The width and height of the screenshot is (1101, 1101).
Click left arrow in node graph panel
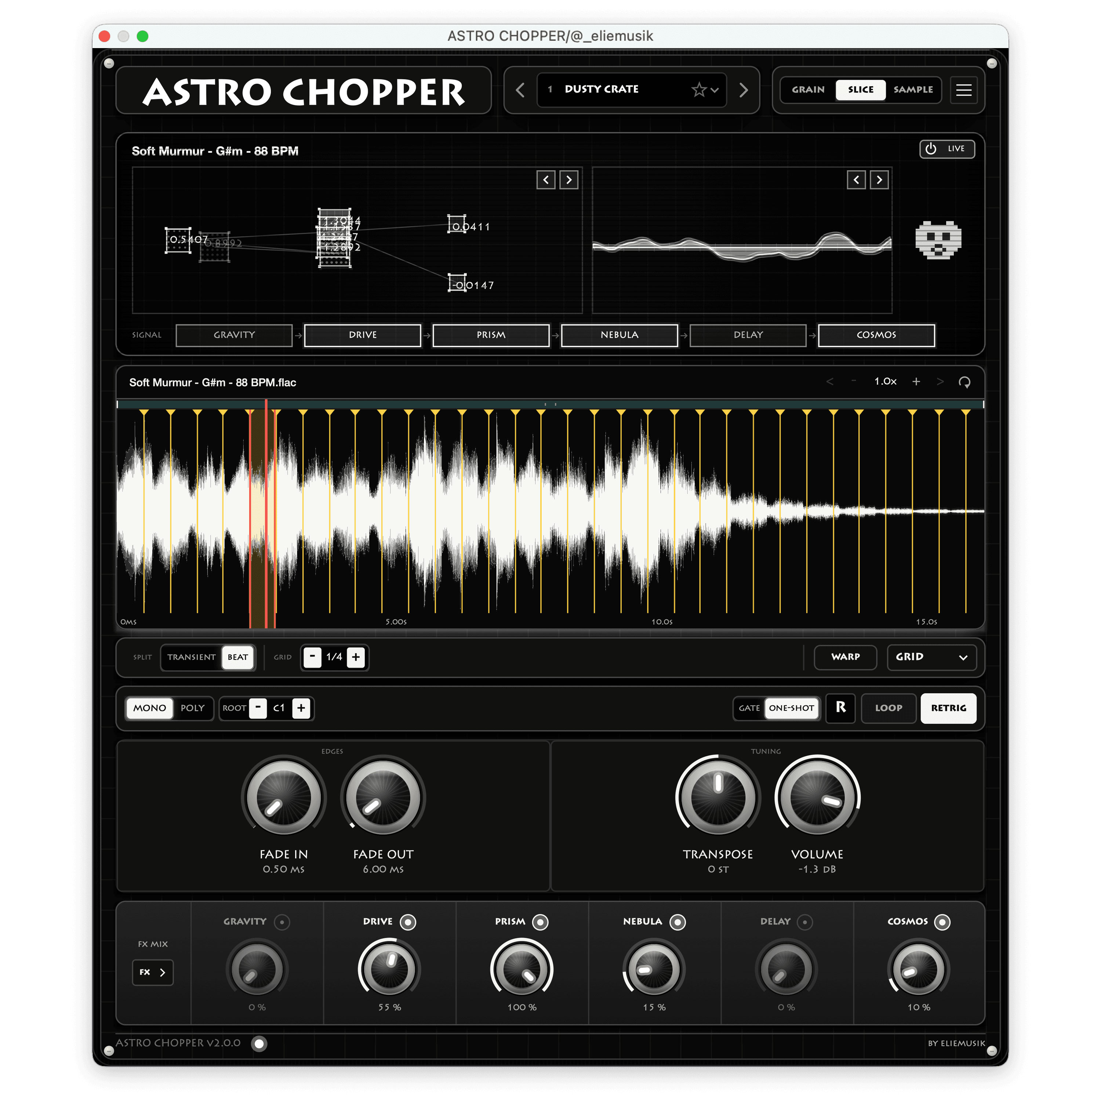[546, 180]
